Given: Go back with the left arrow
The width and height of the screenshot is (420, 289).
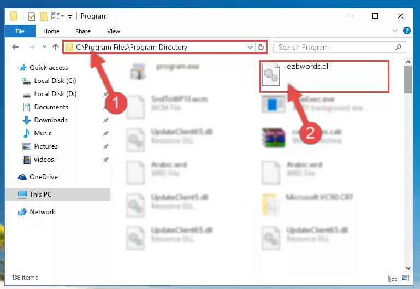Looking at the screenshot, I should (x=15, y=47).
